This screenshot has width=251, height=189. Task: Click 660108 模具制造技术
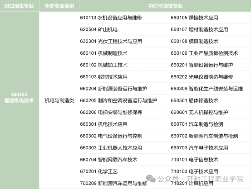click(x=195, y=41)
